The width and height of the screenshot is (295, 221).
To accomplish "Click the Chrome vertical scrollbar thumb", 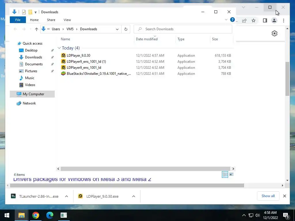I will [x=287, y=79].
